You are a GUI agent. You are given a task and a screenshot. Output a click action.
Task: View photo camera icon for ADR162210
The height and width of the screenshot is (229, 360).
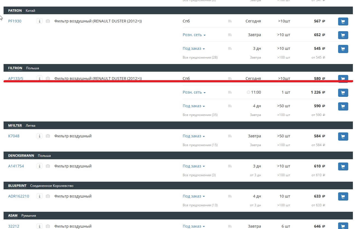point(48,196)
